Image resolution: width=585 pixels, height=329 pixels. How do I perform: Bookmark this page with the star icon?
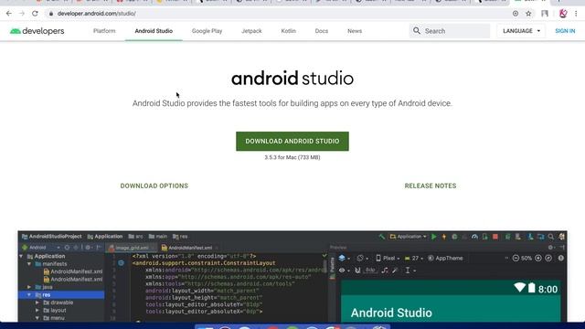click(528, 14)
